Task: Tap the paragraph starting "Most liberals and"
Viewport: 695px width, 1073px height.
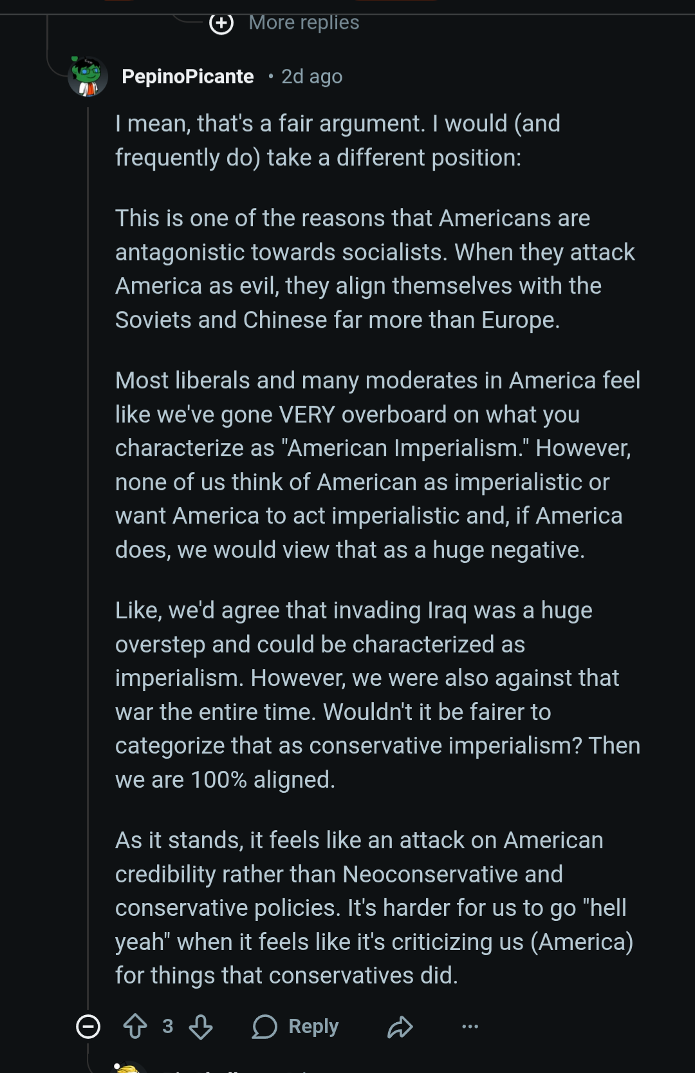Action: (377, 465)
